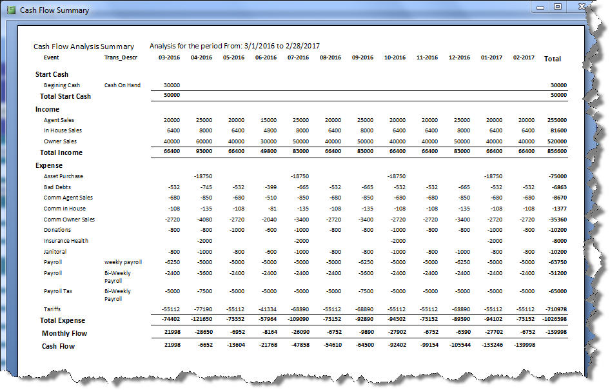Select the 'Comm Owner Sales' row label

[69, 220]
